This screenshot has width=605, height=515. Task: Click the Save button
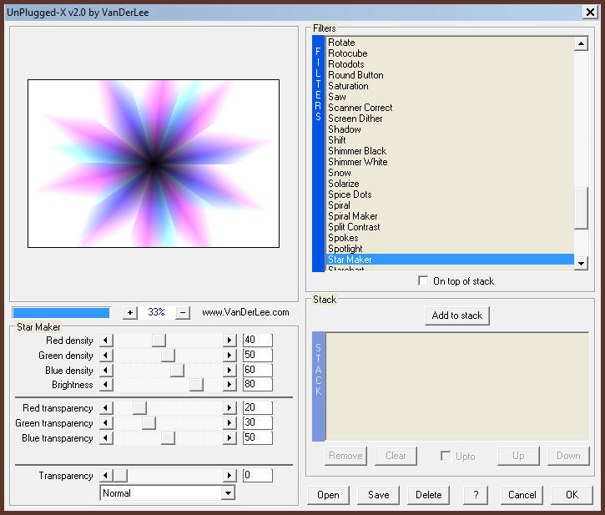(378, 495)
